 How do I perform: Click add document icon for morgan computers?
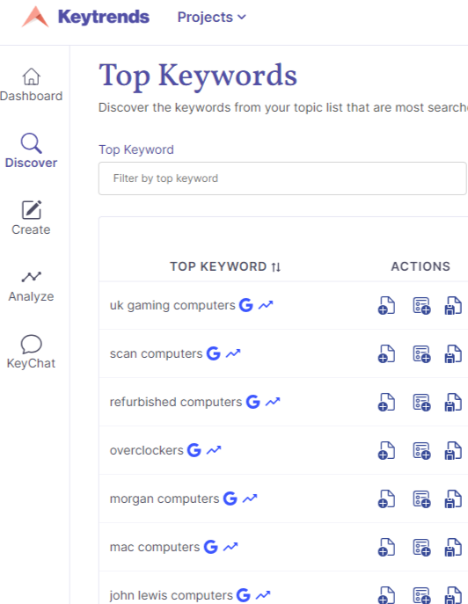tap(386, 499)
